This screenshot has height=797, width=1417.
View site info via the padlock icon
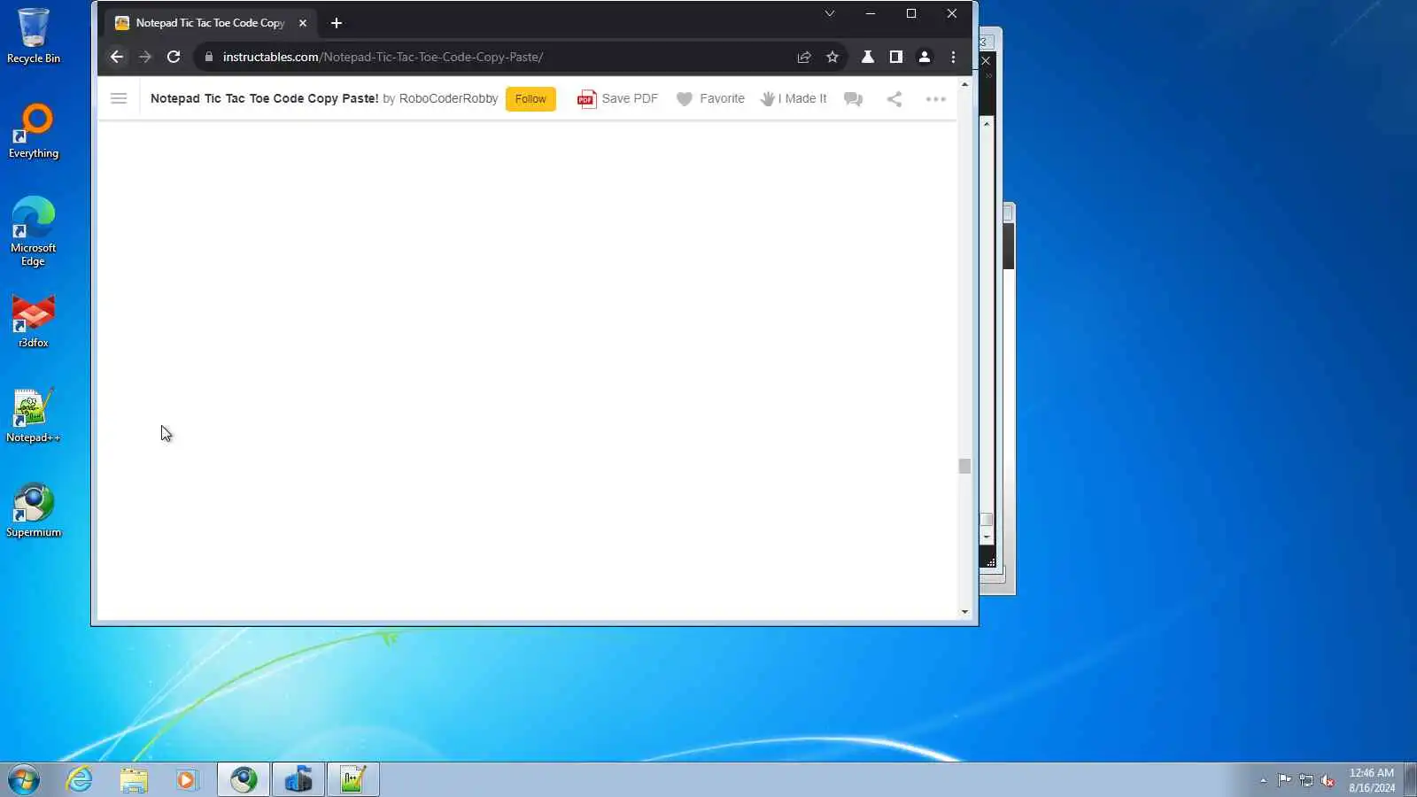pos(209,57)
